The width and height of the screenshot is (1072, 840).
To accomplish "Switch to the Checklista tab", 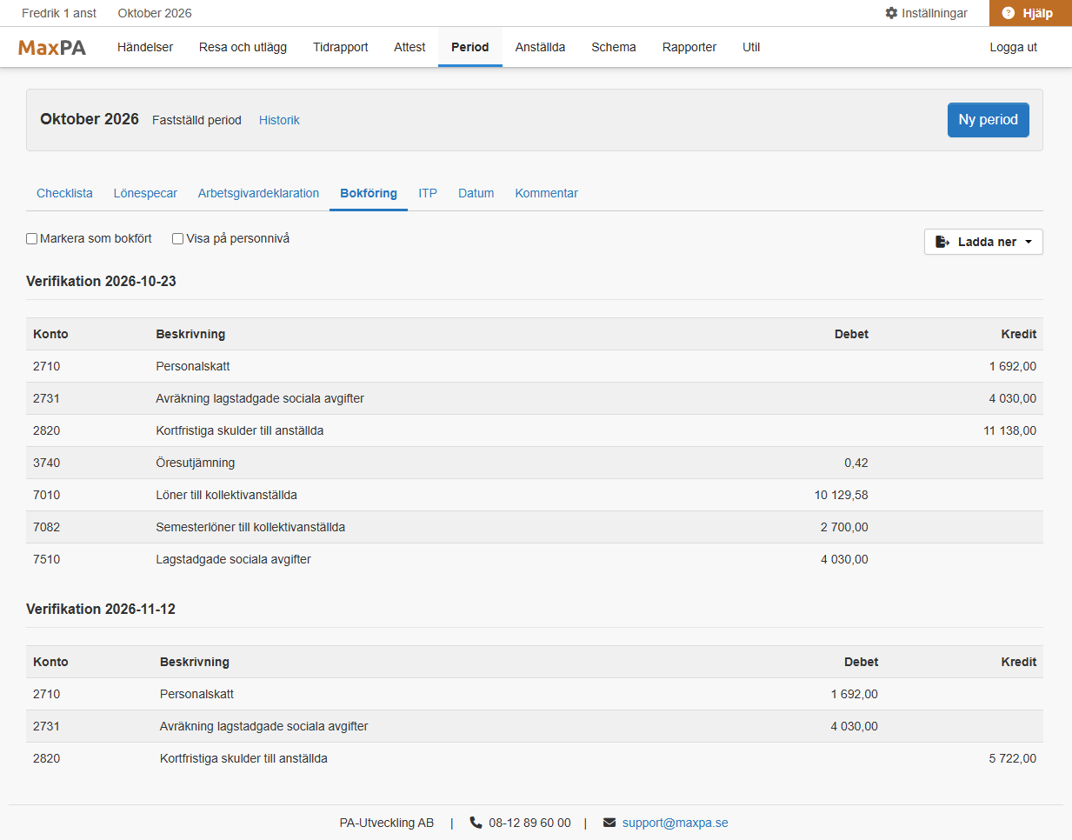I will point(64,193).
